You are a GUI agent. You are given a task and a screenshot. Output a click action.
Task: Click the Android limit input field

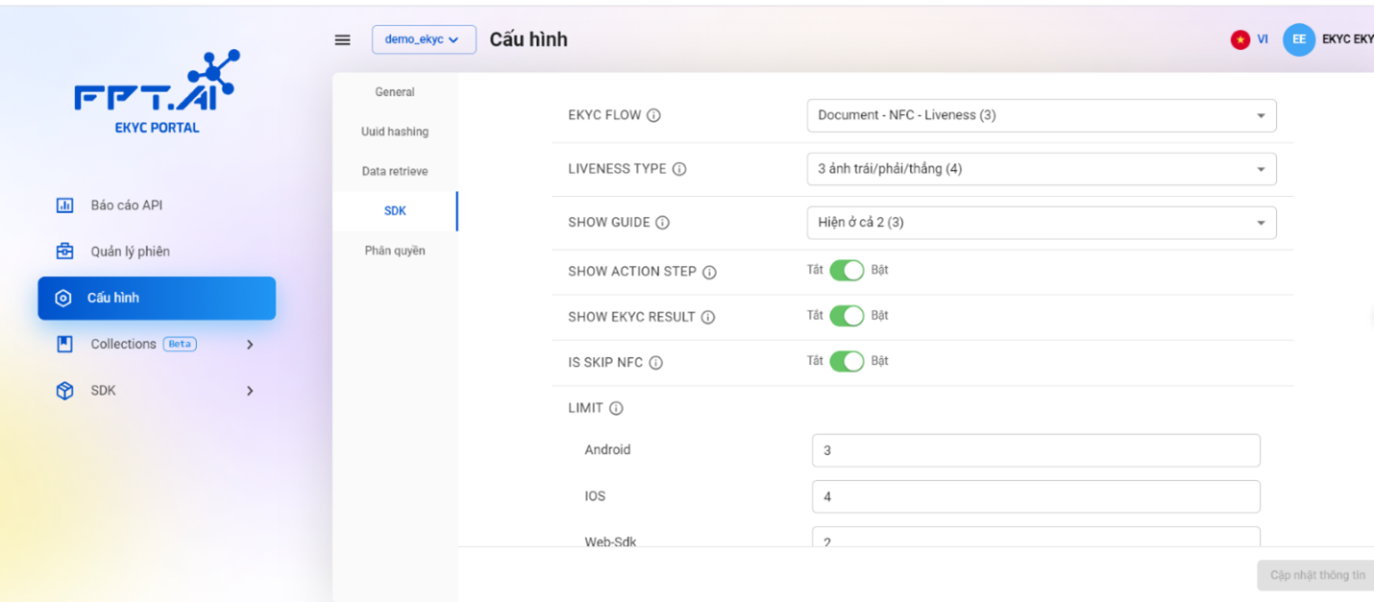1035,450
